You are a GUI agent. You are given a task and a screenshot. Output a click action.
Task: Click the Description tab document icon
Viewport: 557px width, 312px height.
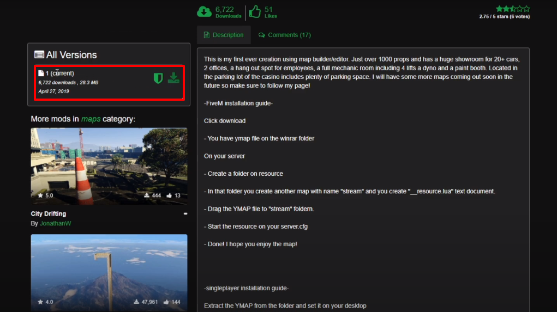click(x=206, y=35)
